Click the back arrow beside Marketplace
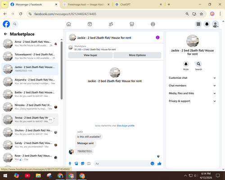This screenshot has width=225, height=180. coord(5,34)
